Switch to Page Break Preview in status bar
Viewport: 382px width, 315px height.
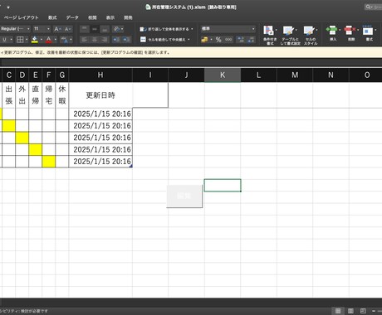pyautogui.click(x=363, y=311)
